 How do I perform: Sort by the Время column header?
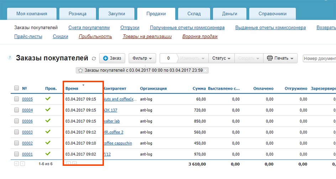pos(72,89)
